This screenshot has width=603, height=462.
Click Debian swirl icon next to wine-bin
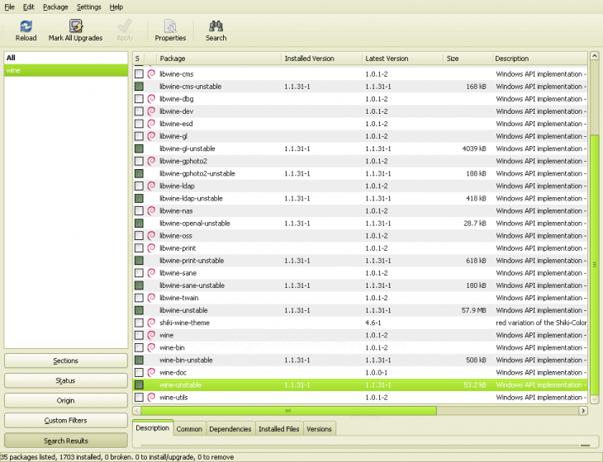(x=151, y=347)
